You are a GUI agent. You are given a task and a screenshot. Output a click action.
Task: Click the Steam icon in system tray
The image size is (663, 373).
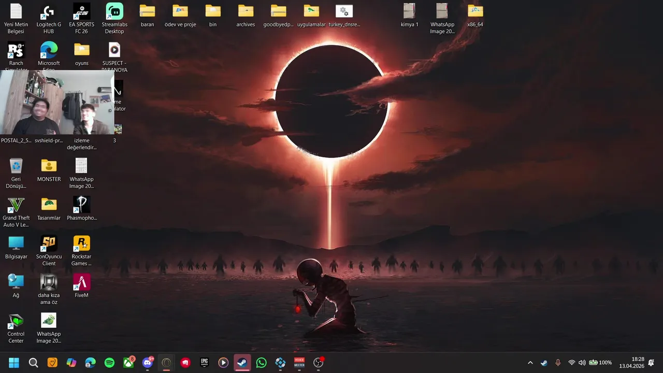point(544,363)
